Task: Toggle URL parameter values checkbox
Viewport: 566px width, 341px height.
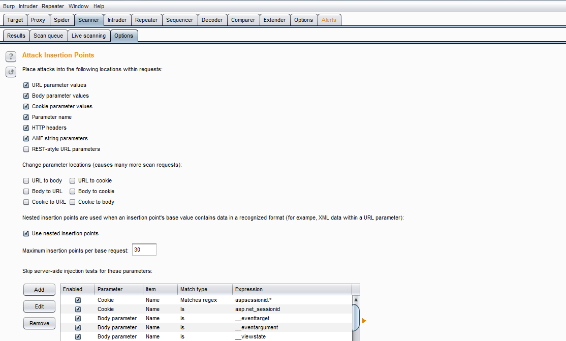Action: tap(26, 85)
